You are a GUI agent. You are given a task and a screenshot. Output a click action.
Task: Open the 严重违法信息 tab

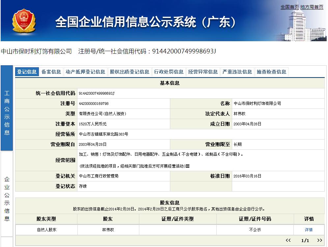pyautogui.click(x=237, y=72)
